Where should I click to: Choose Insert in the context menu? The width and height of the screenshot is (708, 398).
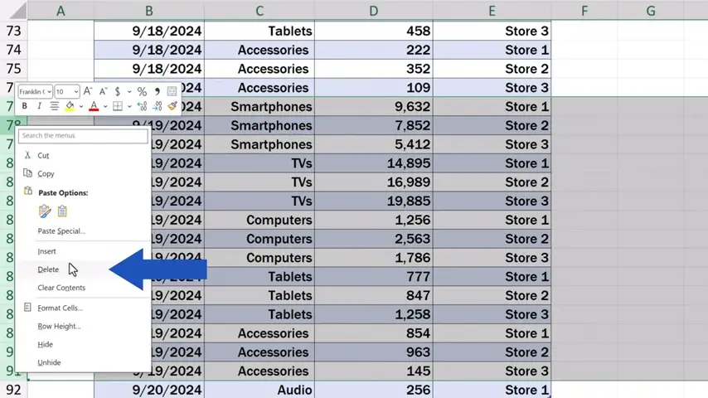pyautogui.click(x=47, y=251)
